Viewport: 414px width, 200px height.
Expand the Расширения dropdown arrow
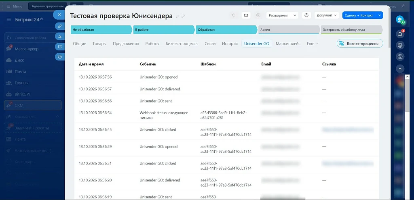[x=295, y=15]
